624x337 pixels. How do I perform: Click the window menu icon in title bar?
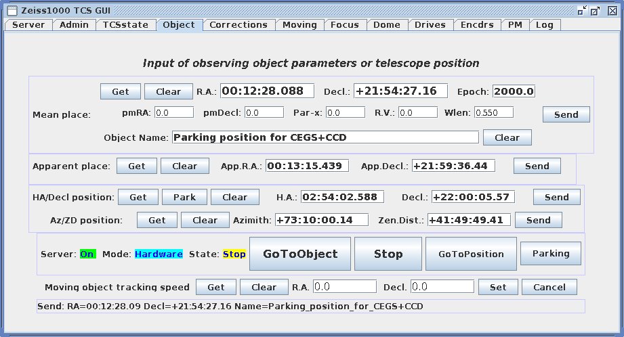tap(12, 10)
